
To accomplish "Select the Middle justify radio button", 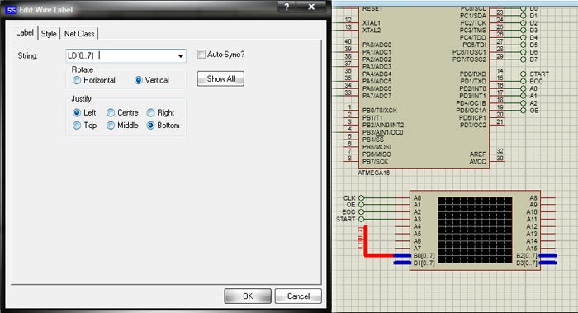I will click(x=111, y=126).
